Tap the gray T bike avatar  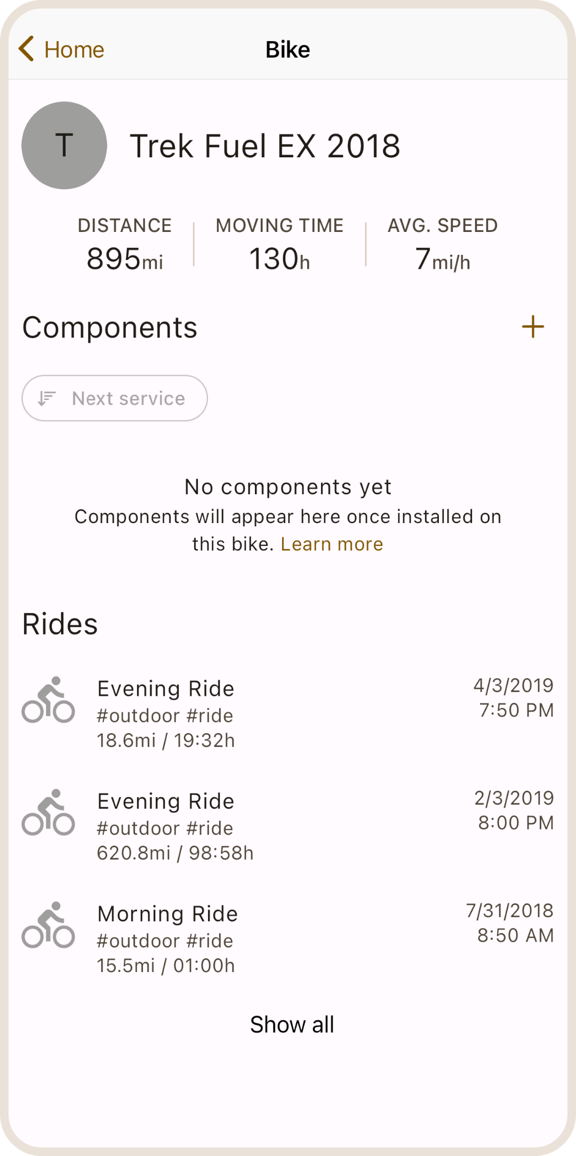point(64,146)
